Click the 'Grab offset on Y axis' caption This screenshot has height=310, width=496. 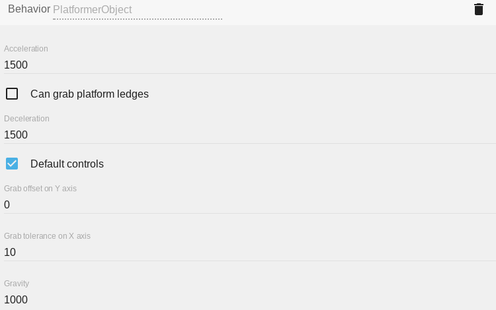pos(40,189)
